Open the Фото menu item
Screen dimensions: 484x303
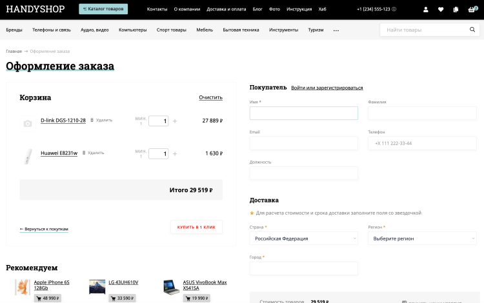point(274,9)
